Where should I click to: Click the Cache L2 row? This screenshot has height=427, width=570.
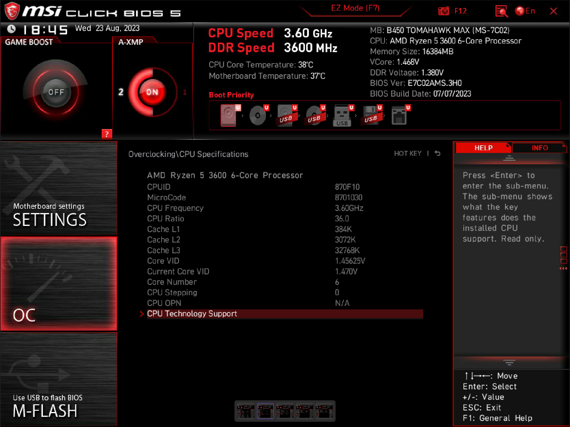point(285,240)
